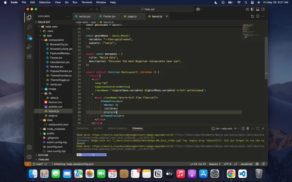Open Explorer more actions ellipsis
This screenshot has height=182, width=292.
tap(68, 16)
